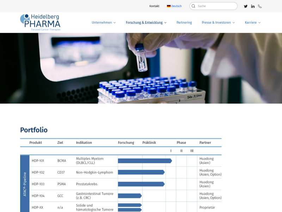The height and width of the screenshot is (212, 282).
Task: Click the Heidelberg Pharma logo
Action: pos(40,22)
